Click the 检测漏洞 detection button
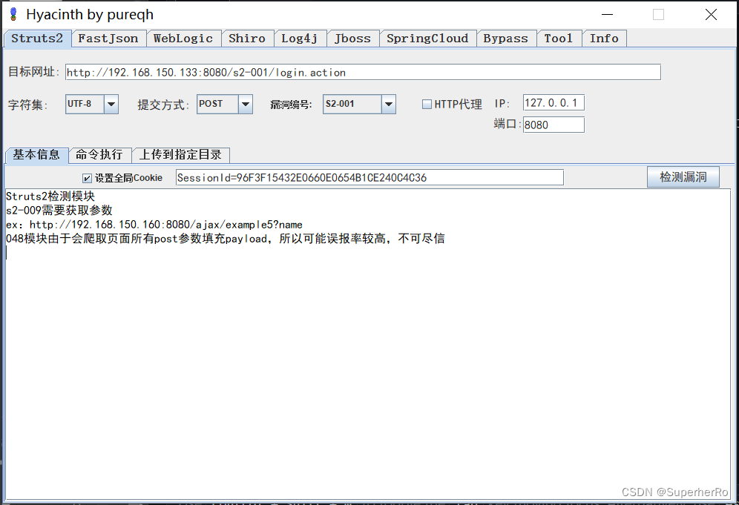Image resolution: width=739 pixels, height=505 pixels. click(x=683, y=176)
